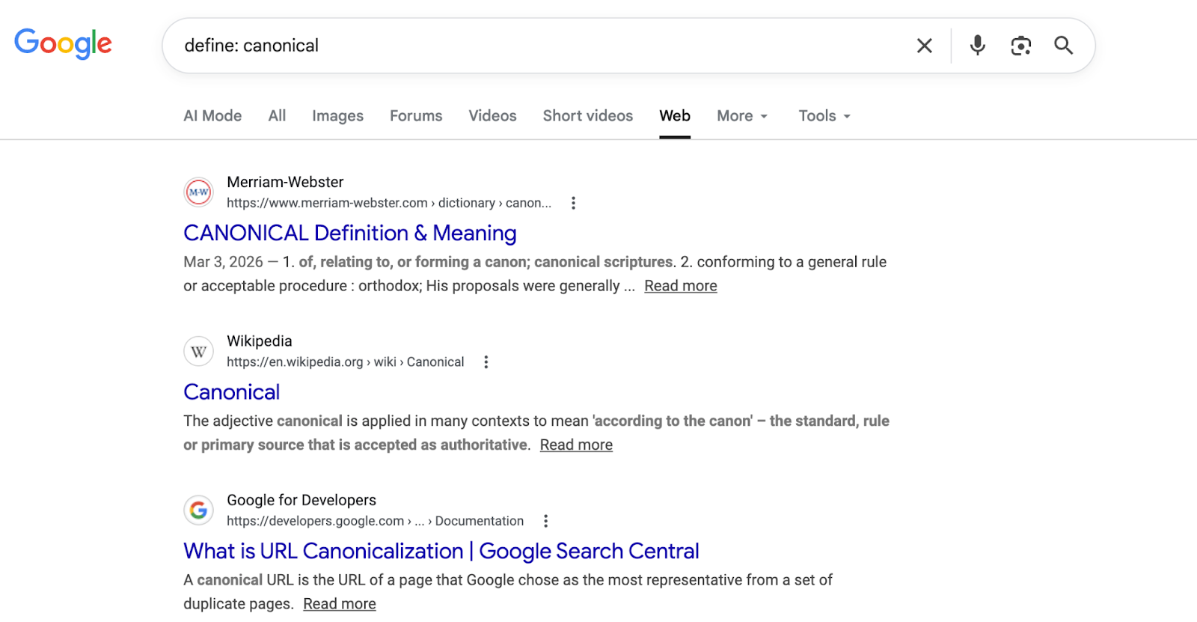
Task: Click Read more on the Google Developers snippet
Action: click(340, 604)
